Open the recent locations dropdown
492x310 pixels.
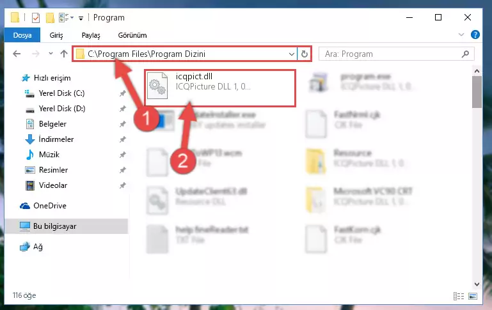pyautogui.click(x=51, y=54)
